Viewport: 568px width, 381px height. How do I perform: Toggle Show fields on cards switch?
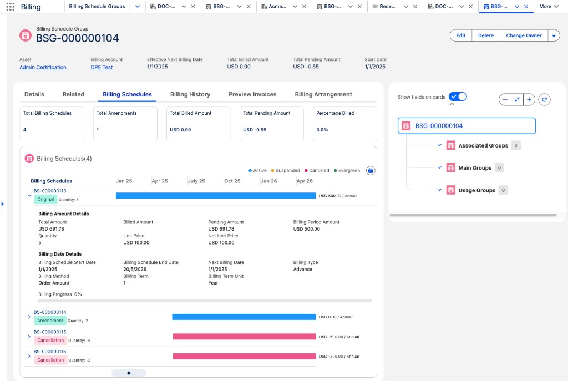pyautogui.click(x=458, y=96)
